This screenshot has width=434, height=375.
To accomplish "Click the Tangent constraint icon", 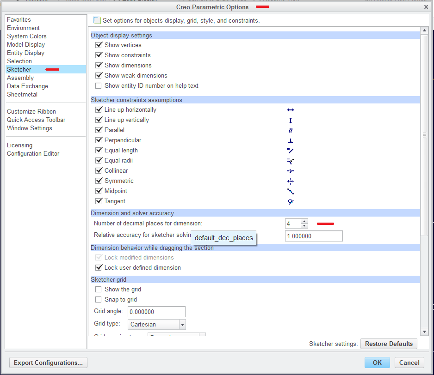I will 291,201.
